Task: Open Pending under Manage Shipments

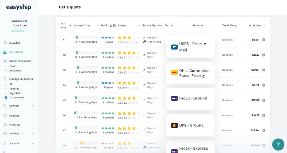Action: (14, 88)
